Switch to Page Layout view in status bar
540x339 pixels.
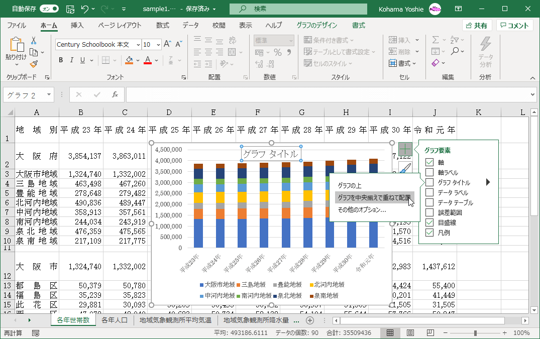coord(410,333)
